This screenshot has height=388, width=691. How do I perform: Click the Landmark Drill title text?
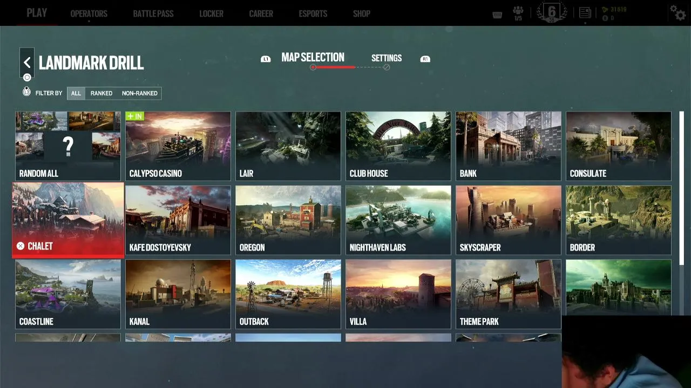(x=91, y=63)
